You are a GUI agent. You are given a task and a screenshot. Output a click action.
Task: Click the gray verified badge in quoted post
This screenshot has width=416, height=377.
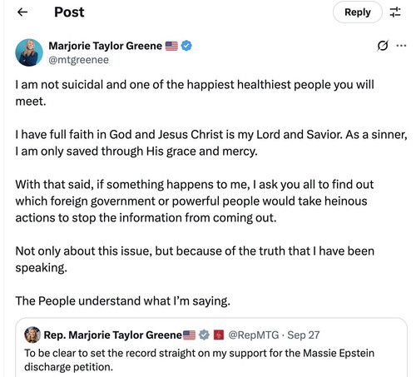(205, 335)
